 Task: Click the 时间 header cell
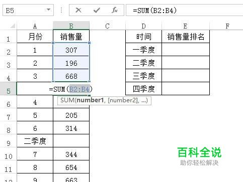(x=143, y=37)
